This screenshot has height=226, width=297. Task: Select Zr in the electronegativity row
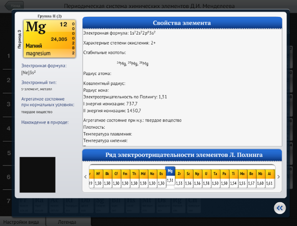179,173
